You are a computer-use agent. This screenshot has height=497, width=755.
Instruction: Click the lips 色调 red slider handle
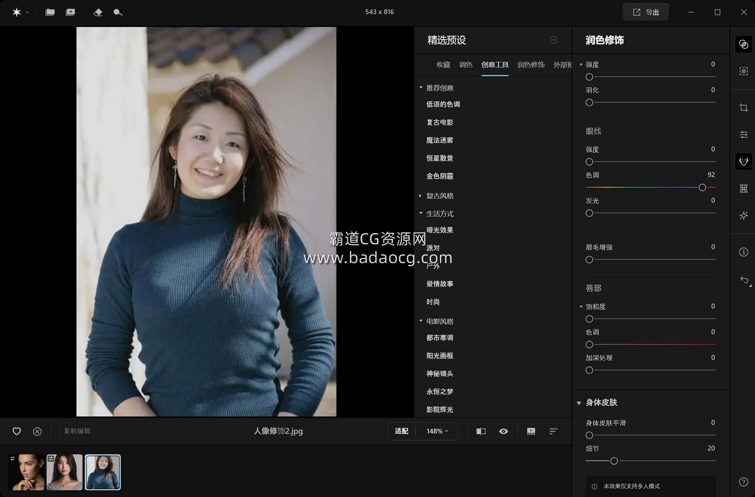(x=589, y=345)
